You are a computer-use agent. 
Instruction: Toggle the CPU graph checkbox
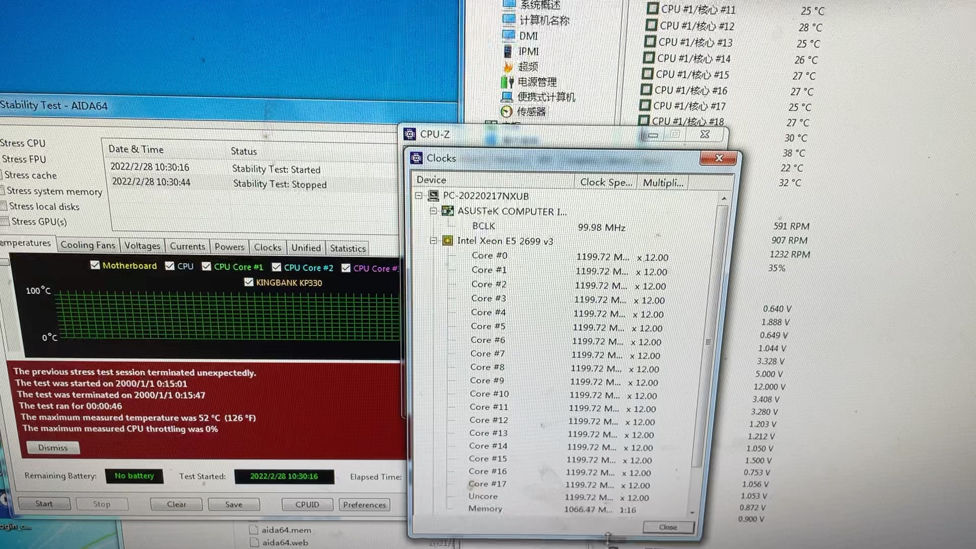pos(170,266)
